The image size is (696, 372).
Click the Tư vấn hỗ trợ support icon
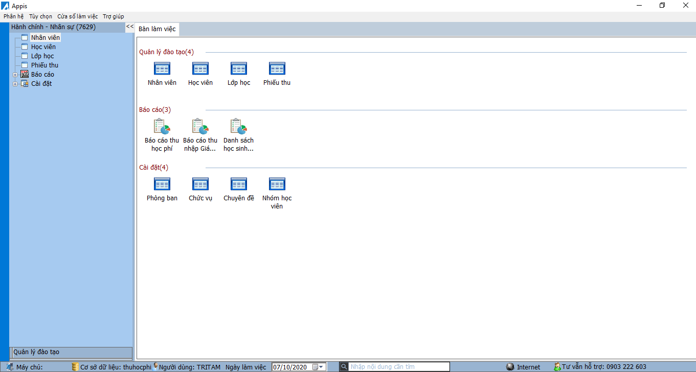click(557, 367)
